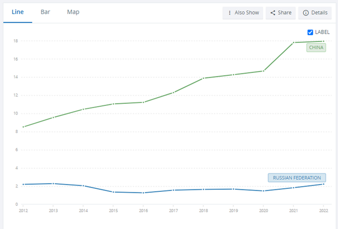Click China's 2014 data point

(x=83, y=109)
